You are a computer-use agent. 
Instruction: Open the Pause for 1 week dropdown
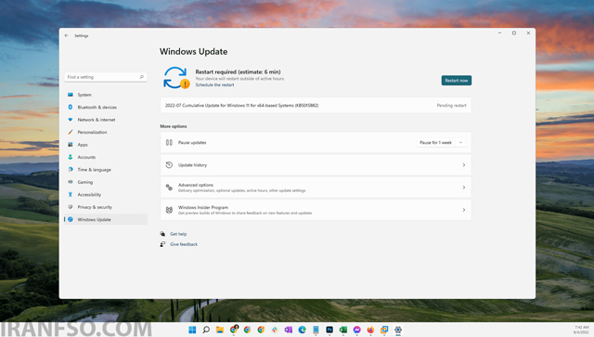click(x=442, y=143)
